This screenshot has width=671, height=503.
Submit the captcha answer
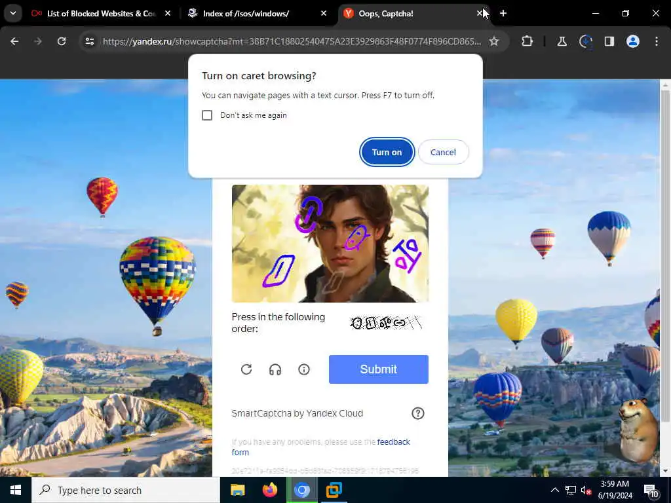point(379,369)
